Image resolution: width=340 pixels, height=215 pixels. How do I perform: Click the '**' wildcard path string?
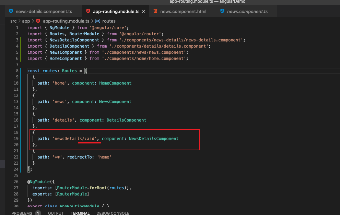pyautogui.click(x=57, y=157)
